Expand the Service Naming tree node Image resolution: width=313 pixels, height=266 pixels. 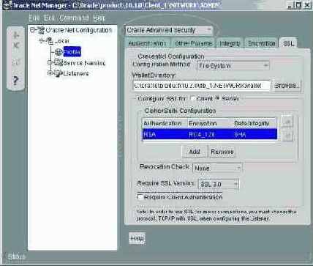tap(50, 63)
